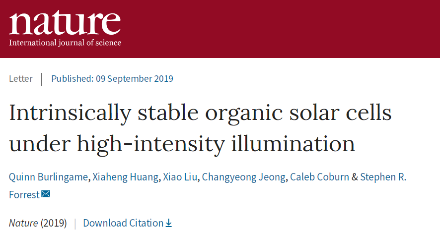Click the Letter article type label
This screenshot has width=440, height=233.
21,79
